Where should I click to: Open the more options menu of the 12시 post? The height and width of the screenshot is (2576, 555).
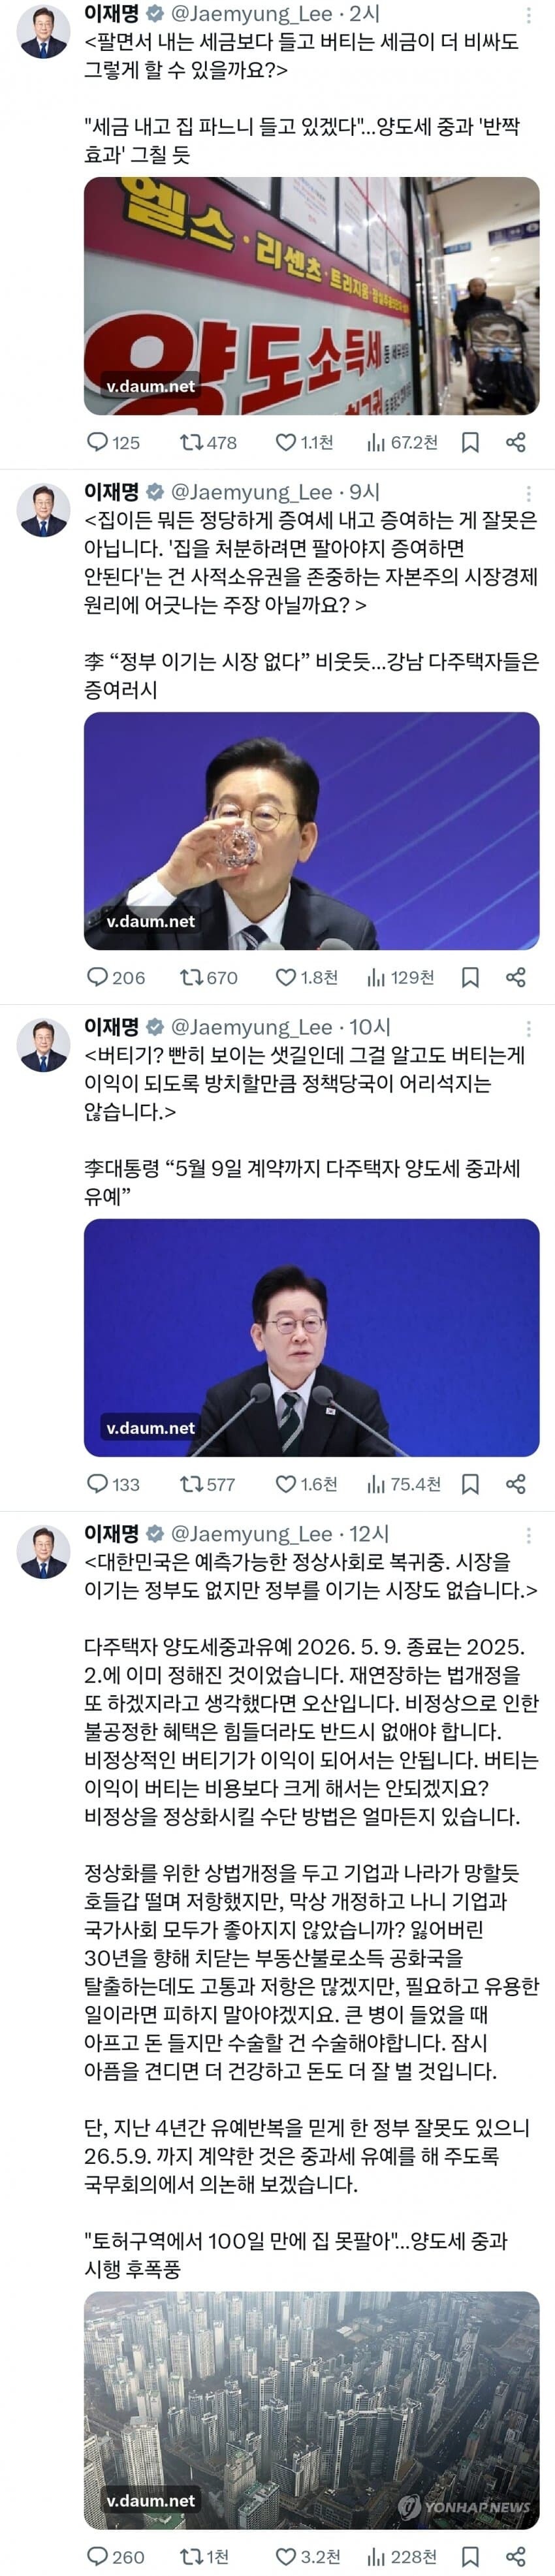point(528,1535)
